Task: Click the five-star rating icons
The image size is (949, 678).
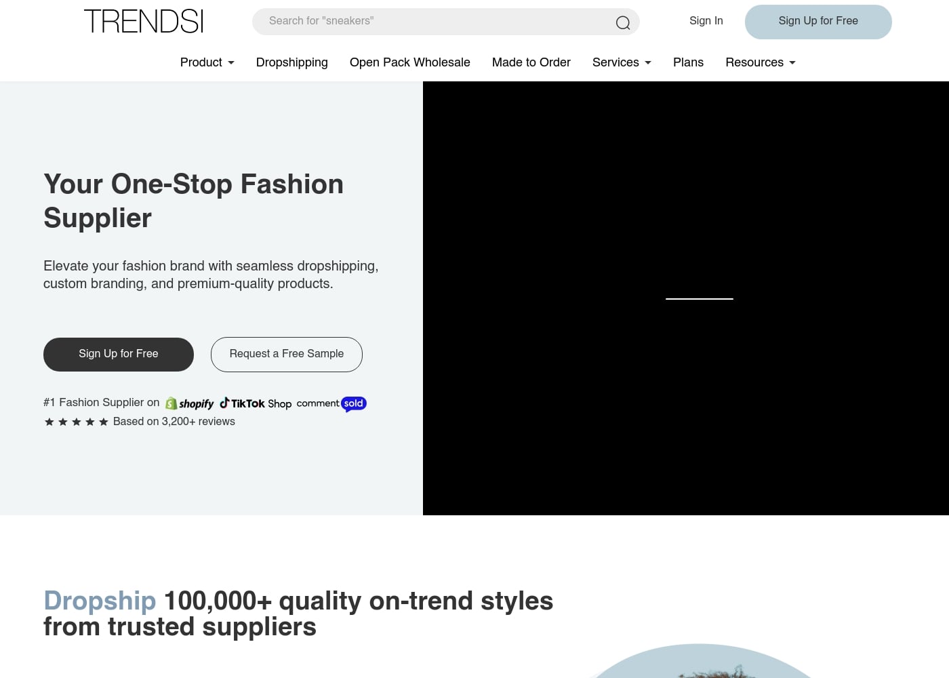Action: 76,422
